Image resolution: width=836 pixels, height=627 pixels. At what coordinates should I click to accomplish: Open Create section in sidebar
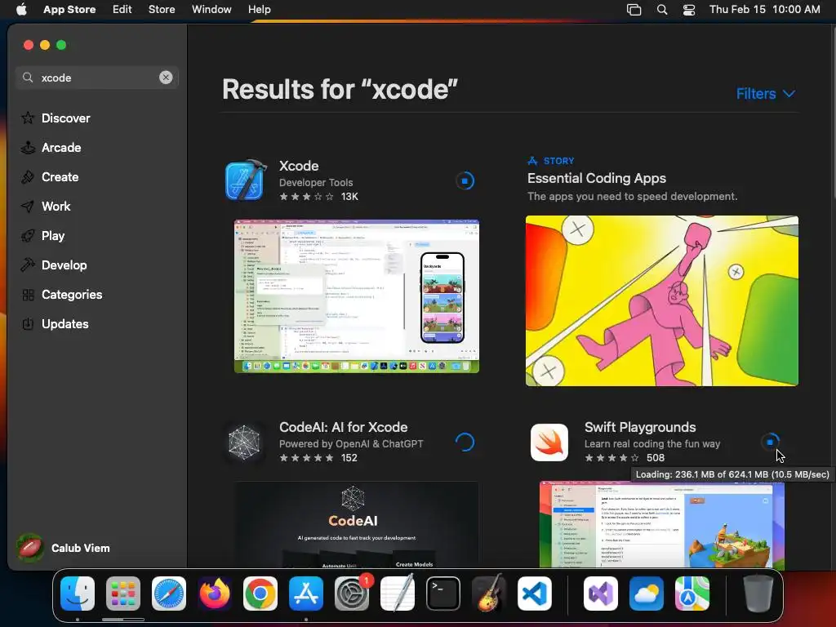(x=50, y=177)
